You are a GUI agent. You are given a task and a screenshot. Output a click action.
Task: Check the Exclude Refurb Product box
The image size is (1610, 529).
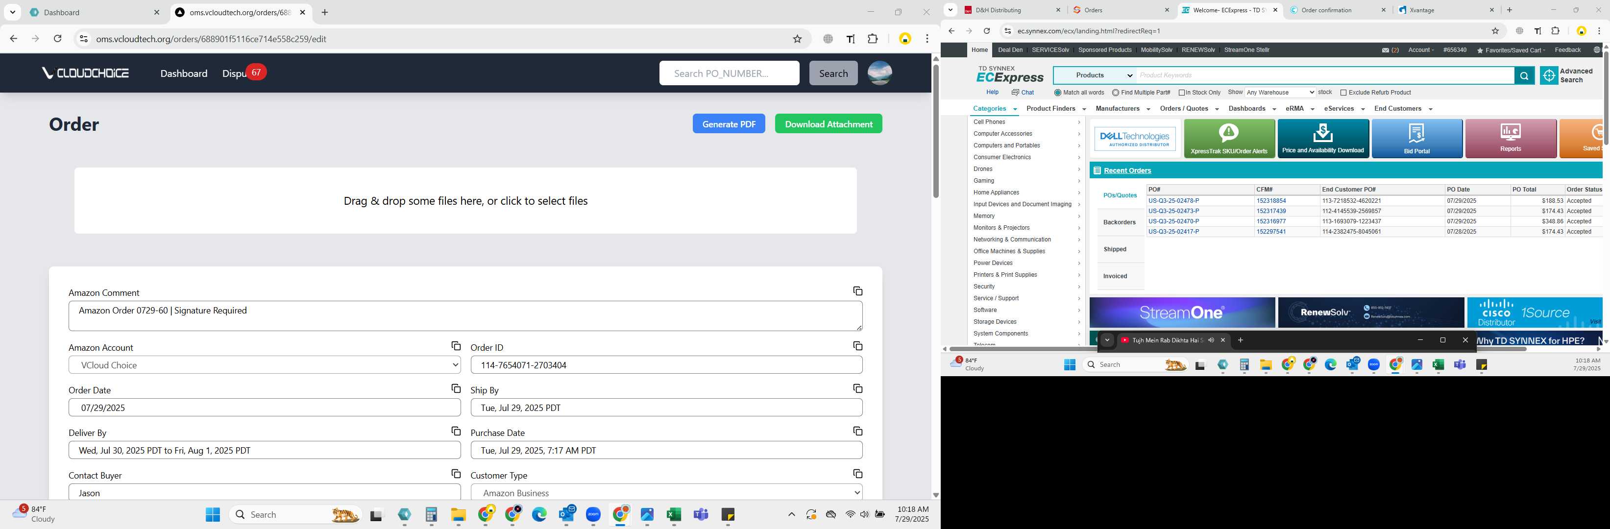pos(1343,93)
